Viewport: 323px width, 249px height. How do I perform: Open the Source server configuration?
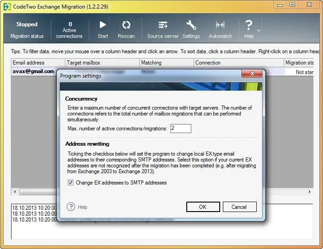(x=163, y=25)
